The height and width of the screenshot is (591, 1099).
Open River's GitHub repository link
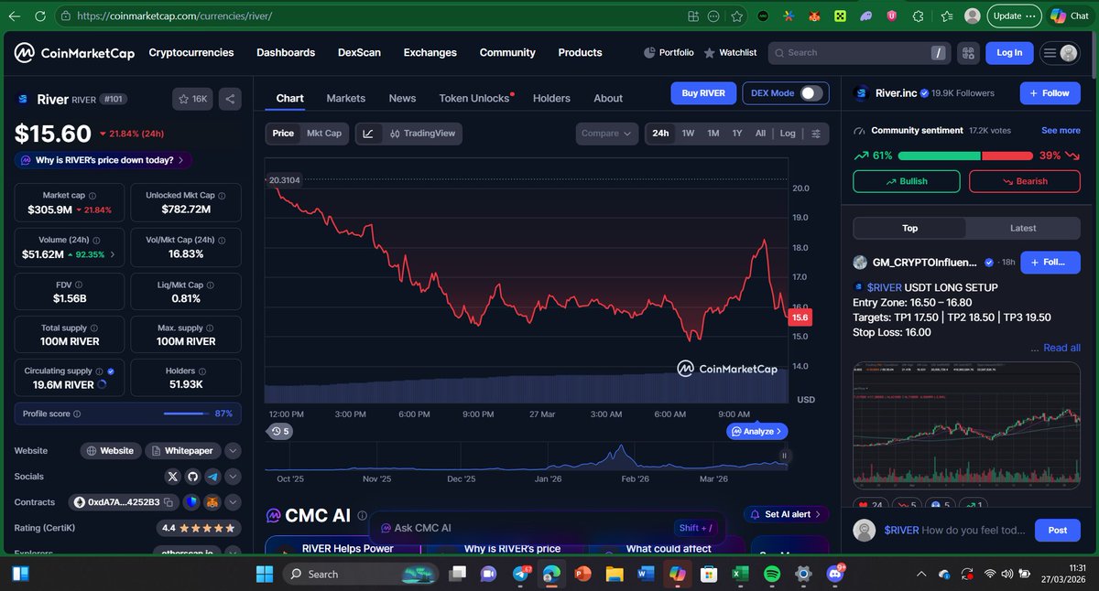coord(192,477)
